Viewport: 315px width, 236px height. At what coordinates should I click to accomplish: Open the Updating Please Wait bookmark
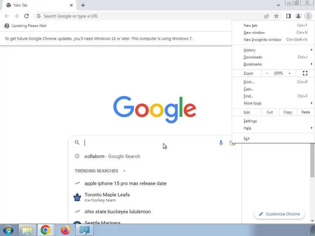pyautogui.click(x=26, y=26)
